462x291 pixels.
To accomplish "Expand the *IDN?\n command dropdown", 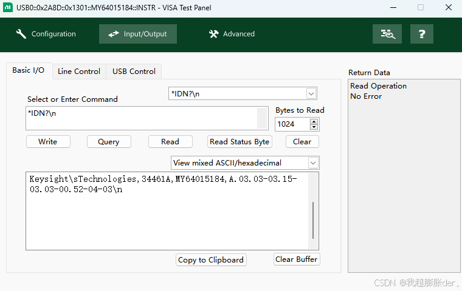I will [311, 94].
